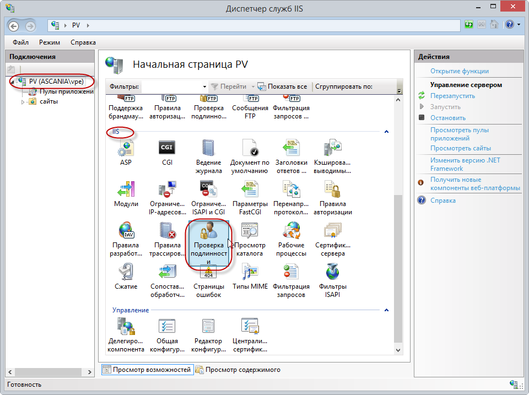This screenshot has width=529, height=395.
Task: Open the Файл menu
Action: tap(20, 42)
